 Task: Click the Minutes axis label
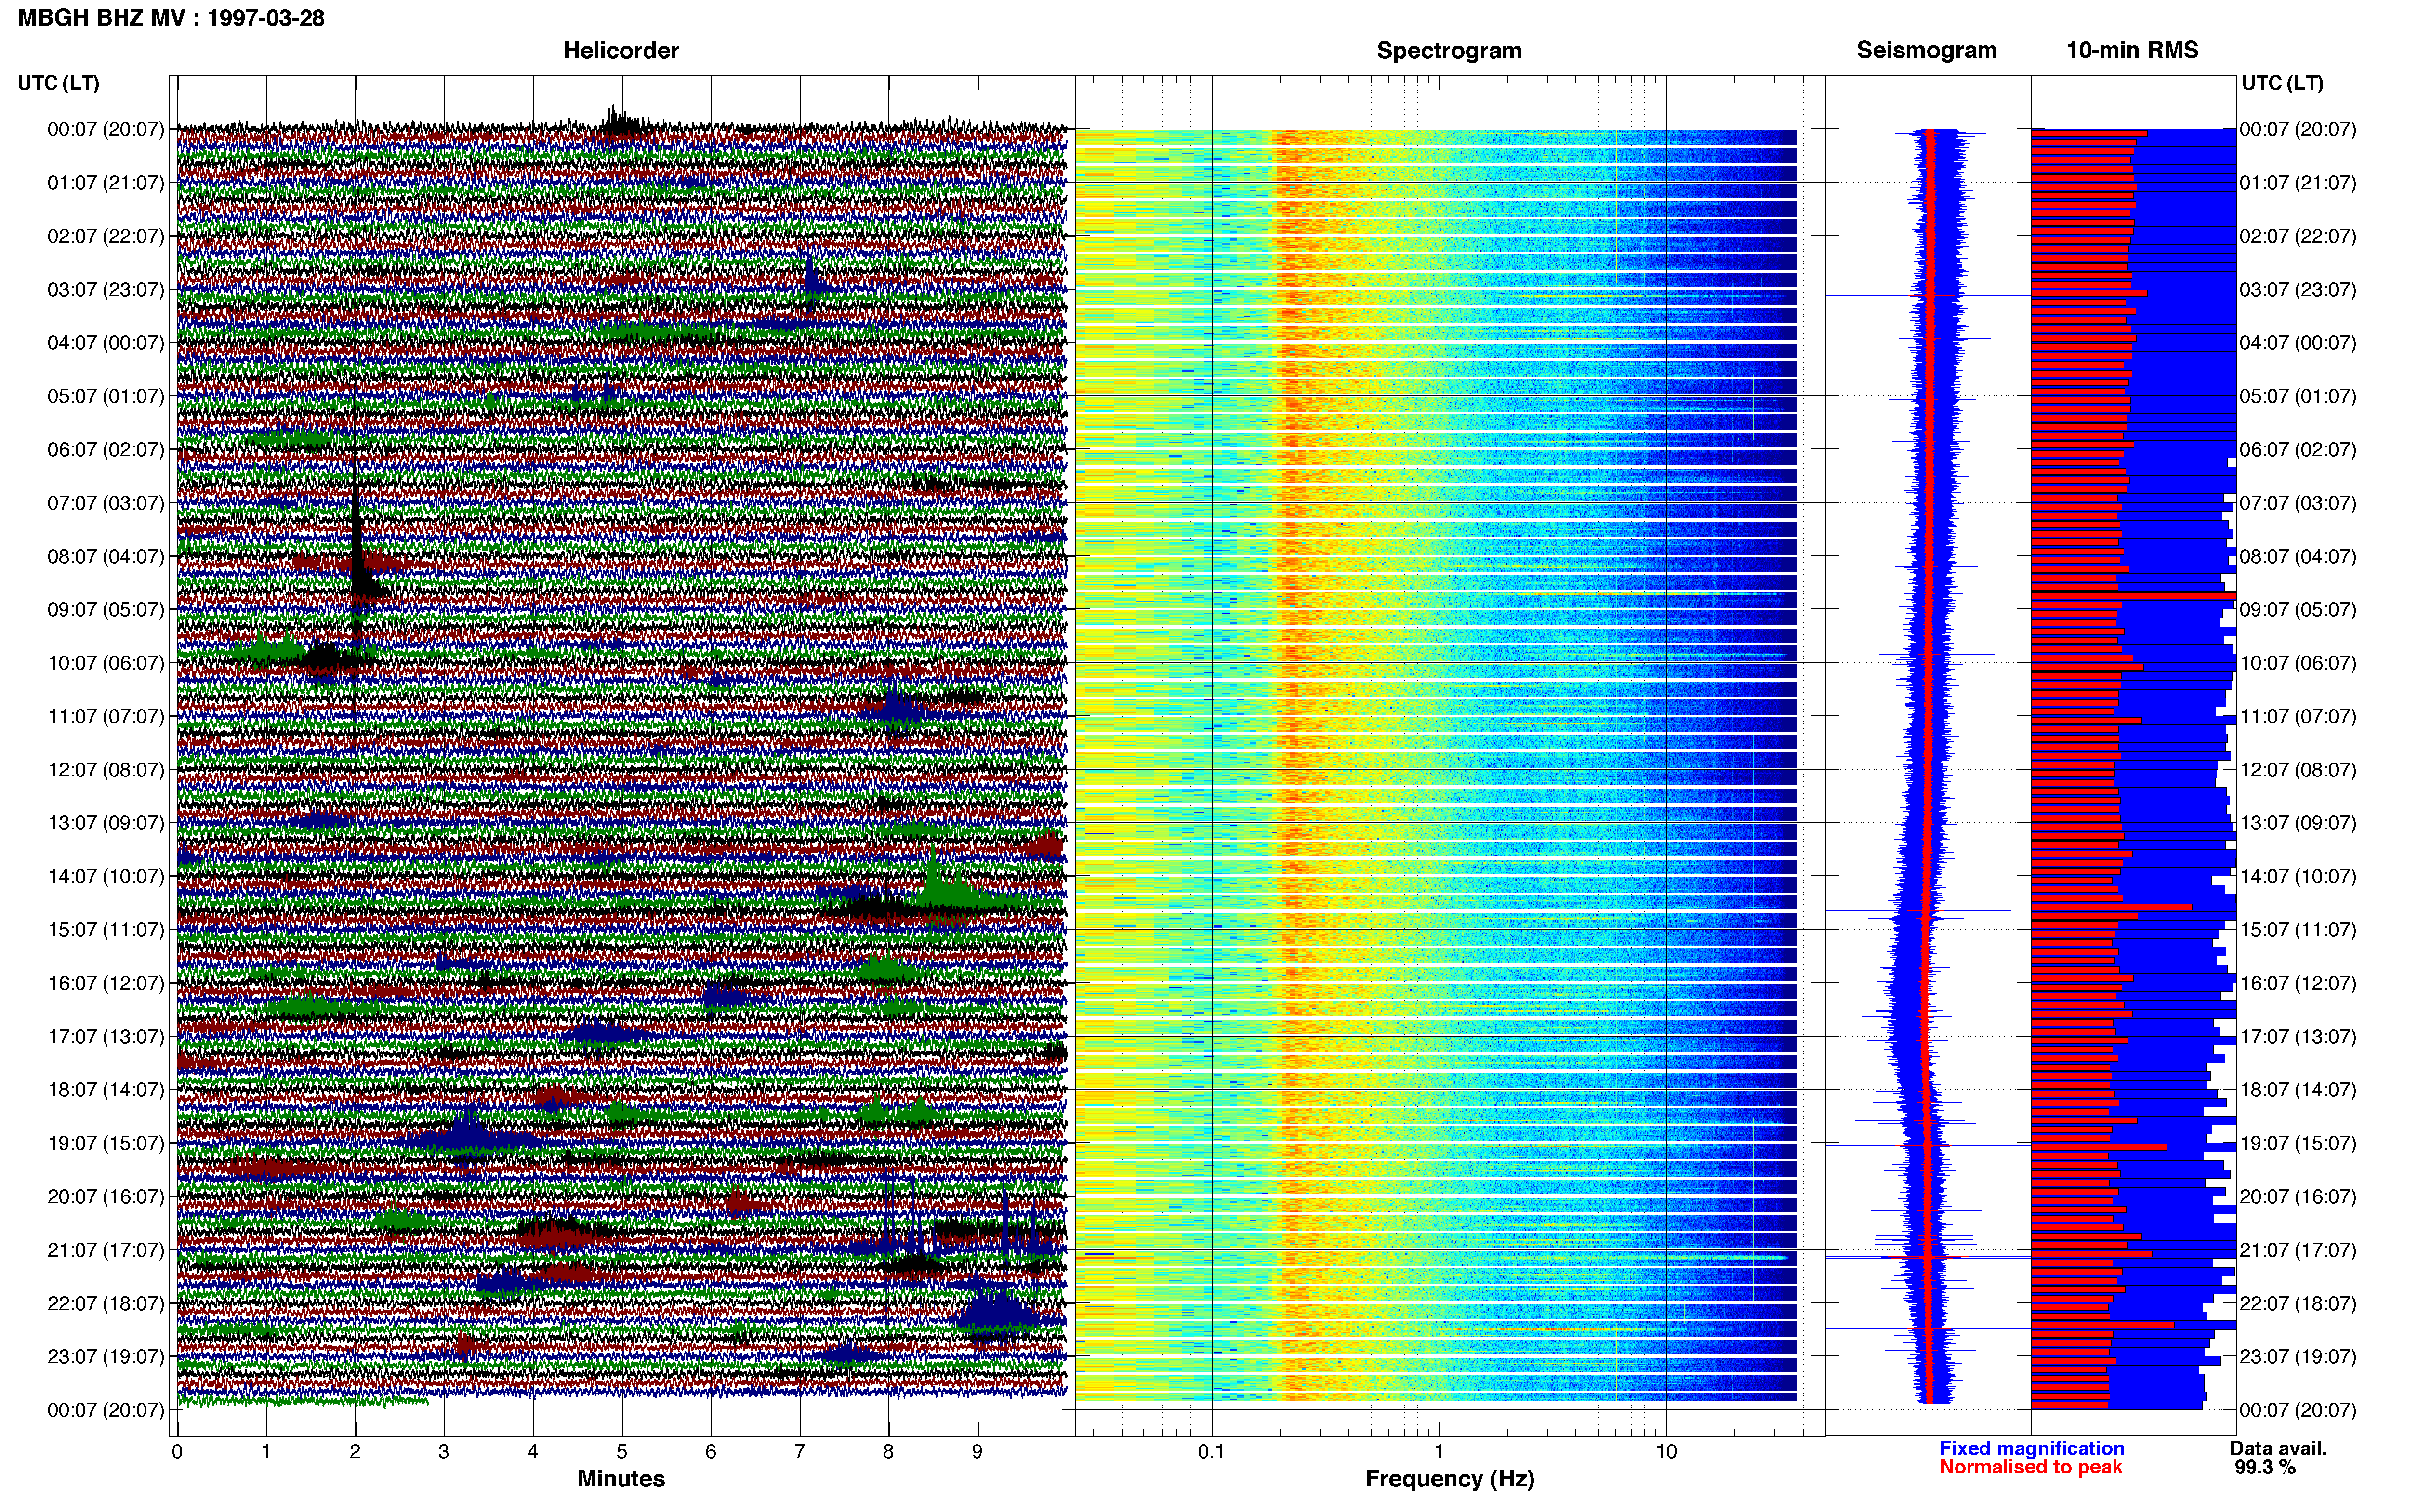pyautogui.click(x=621, y=1478)
